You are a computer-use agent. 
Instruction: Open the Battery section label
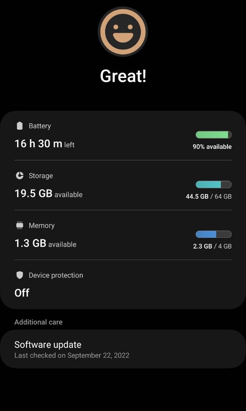(40, 126)
